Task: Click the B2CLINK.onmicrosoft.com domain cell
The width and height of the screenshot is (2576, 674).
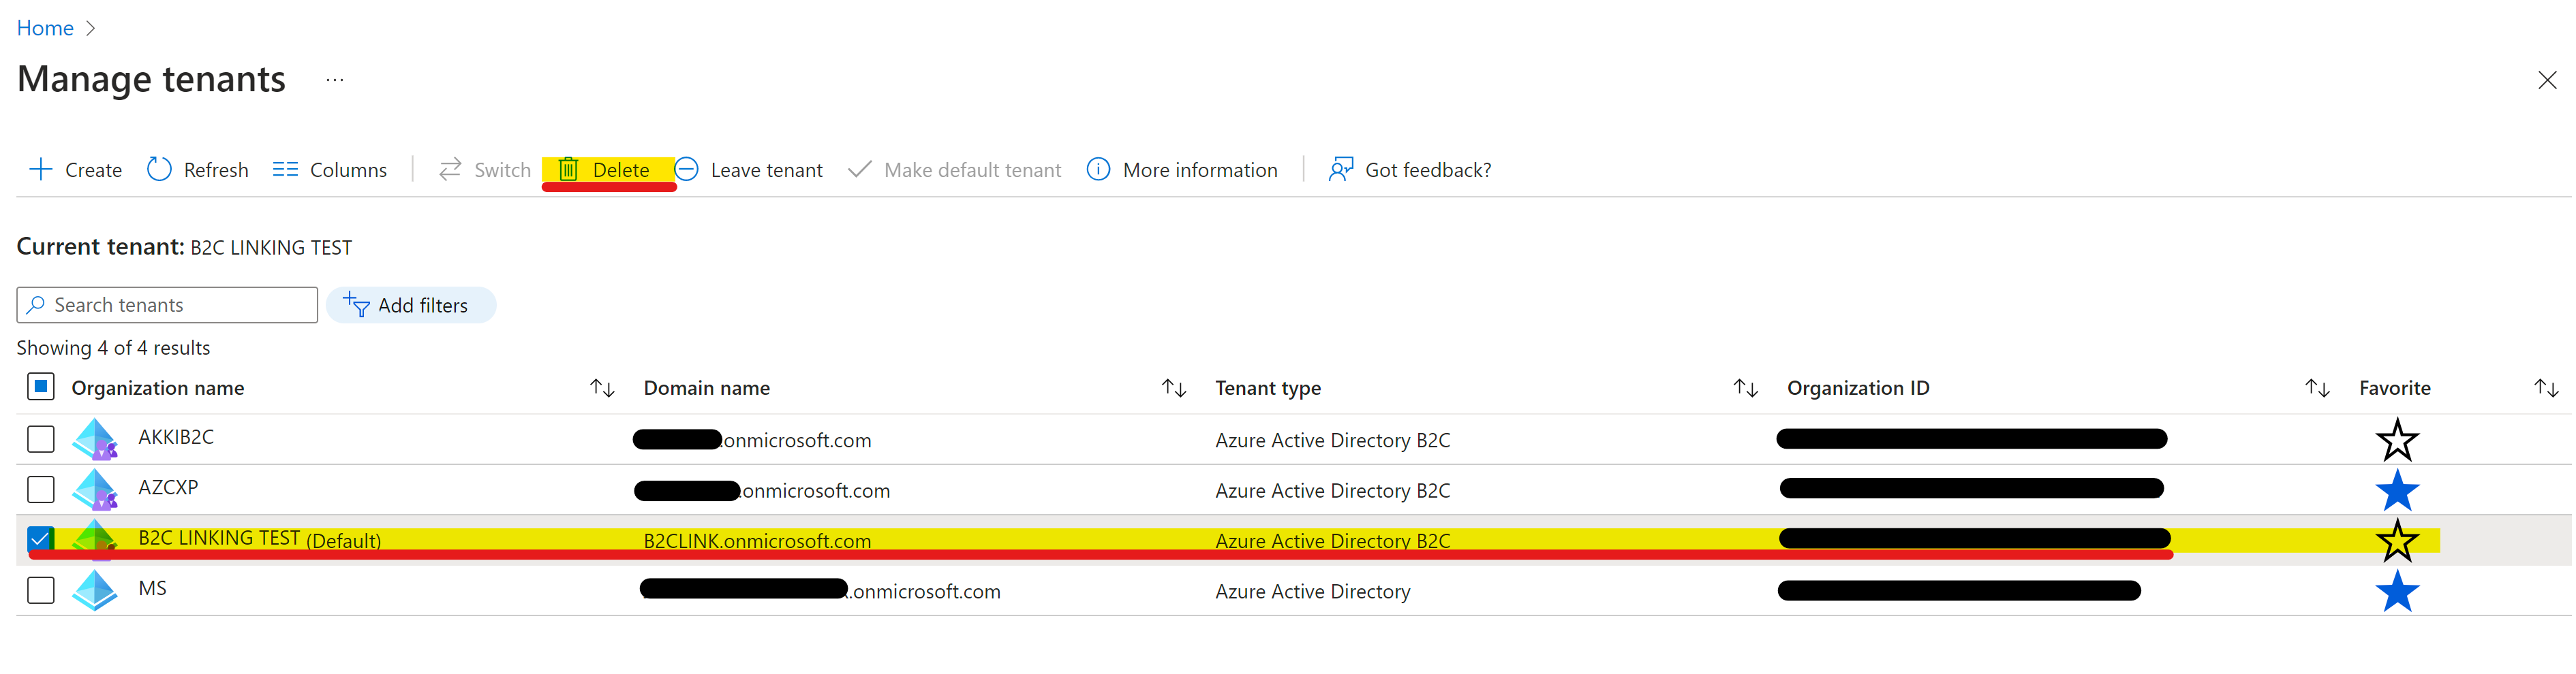Action: pos(757,541)
